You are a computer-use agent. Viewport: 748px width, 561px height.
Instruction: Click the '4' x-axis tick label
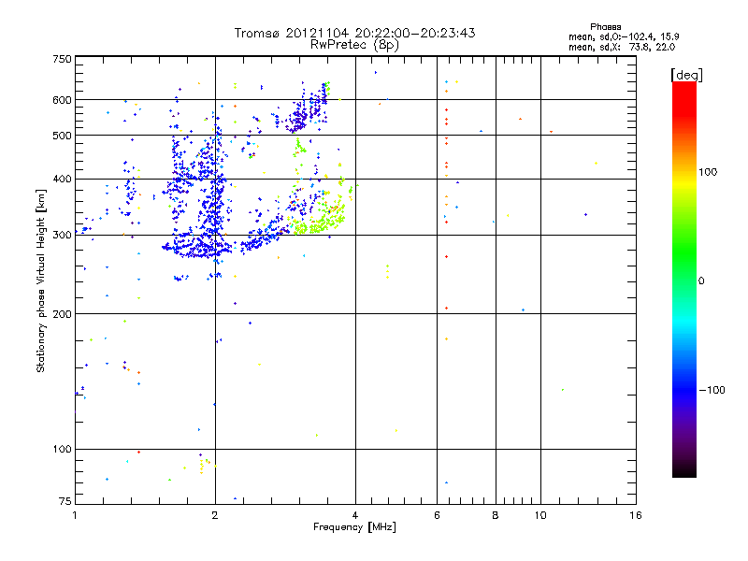[355, 515]
